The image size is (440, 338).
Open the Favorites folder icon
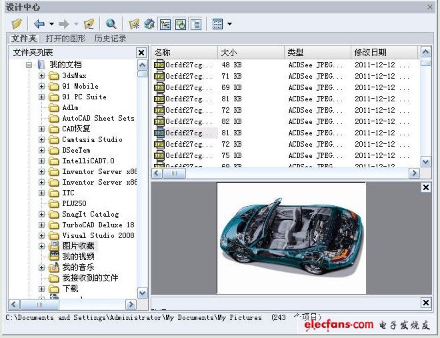[135, 24]
